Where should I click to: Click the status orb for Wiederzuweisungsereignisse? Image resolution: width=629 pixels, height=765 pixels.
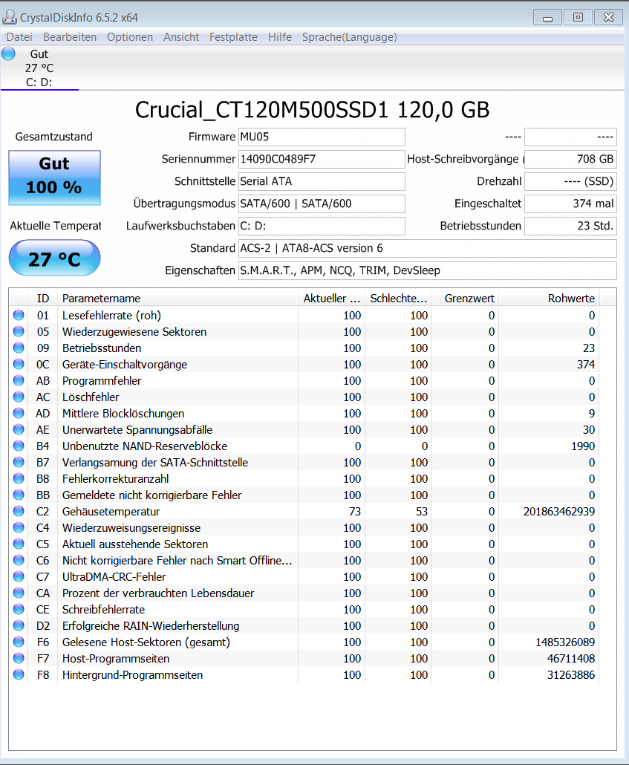(x=19, y=527)
